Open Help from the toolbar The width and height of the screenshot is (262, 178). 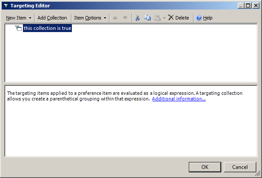(204, 18)
